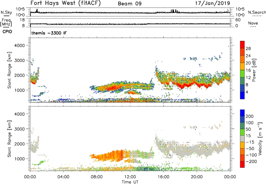Image resolution: width=266 pixels, height=184 pixels.
Task: Select the "Velocity [m s⁻¹]" colorbar title
Action: 260,138
